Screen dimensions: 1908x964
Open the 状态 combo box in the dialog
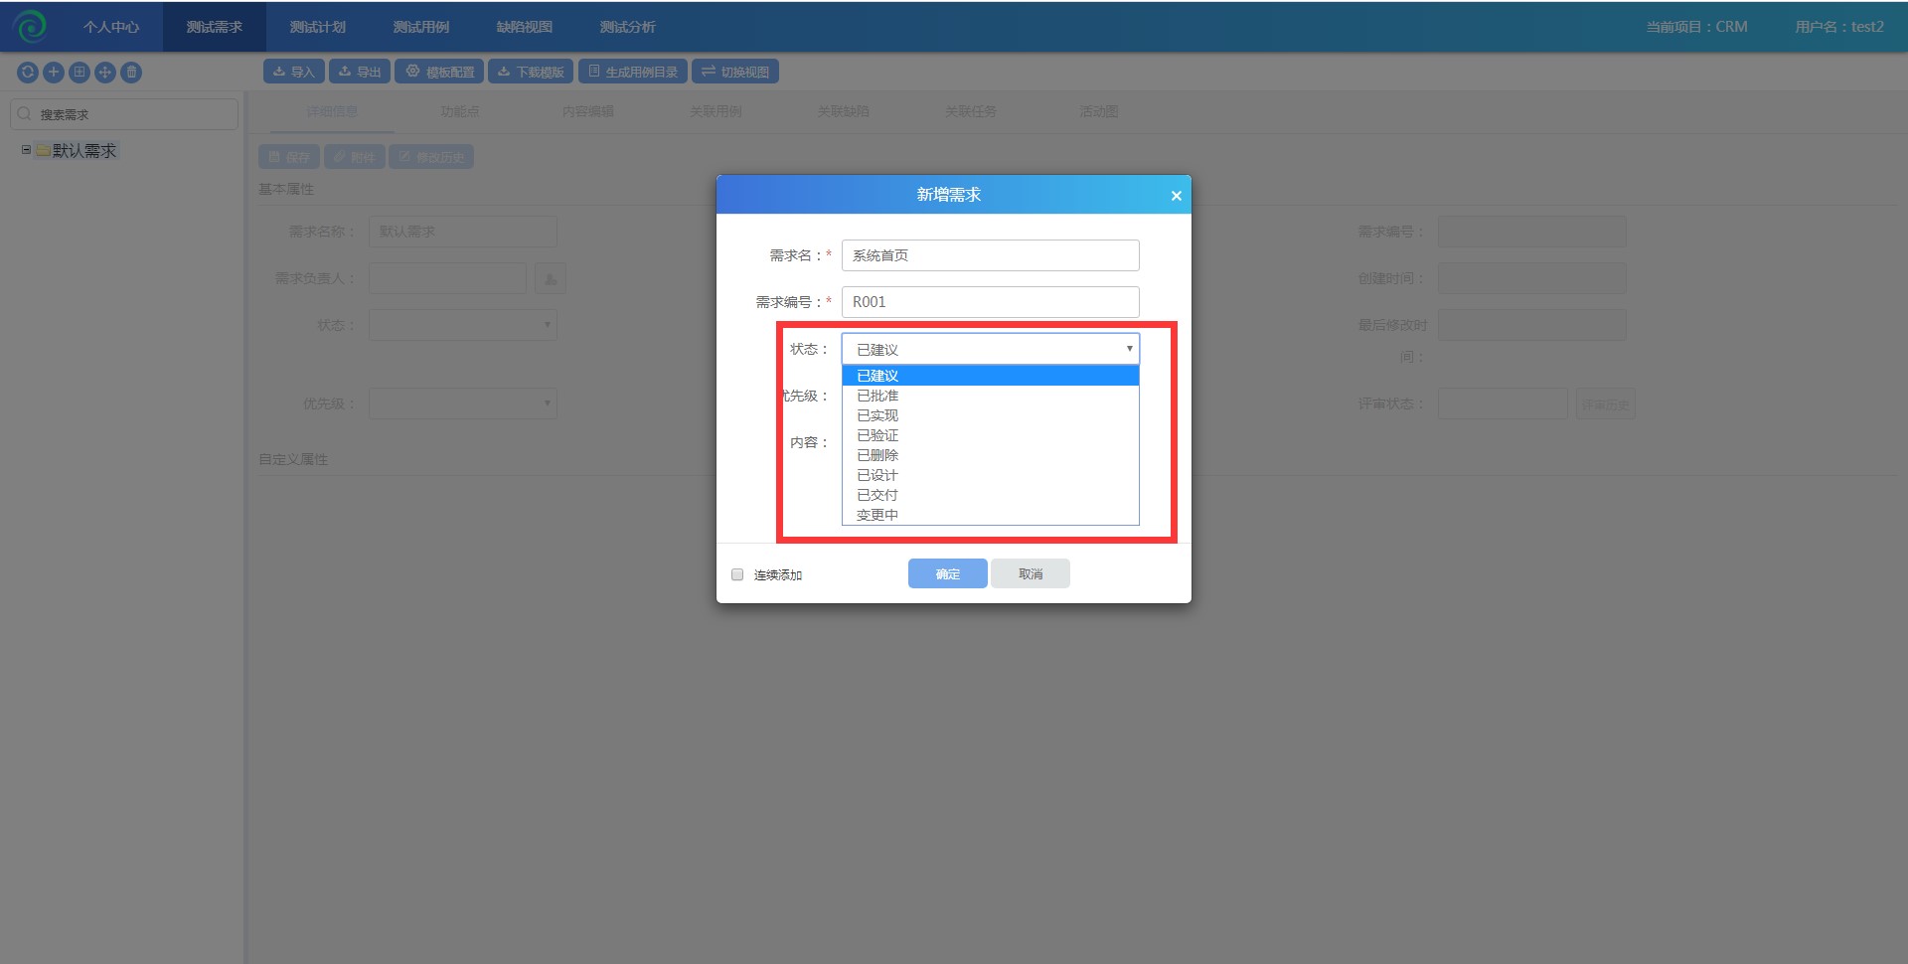pos(991,349)
